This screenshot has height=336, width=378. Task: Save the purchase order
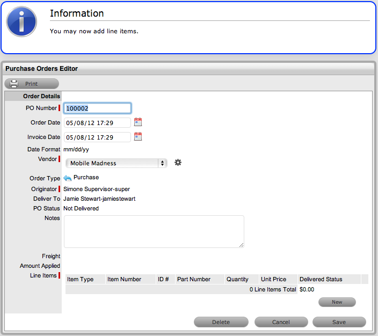point(339,322)
